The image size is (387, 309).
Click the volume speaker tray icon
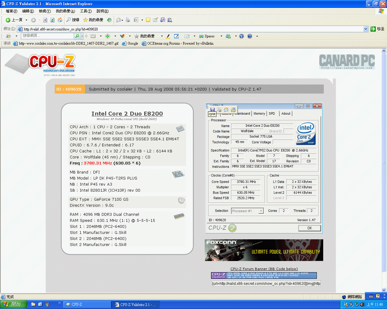(x=362, y=304)
